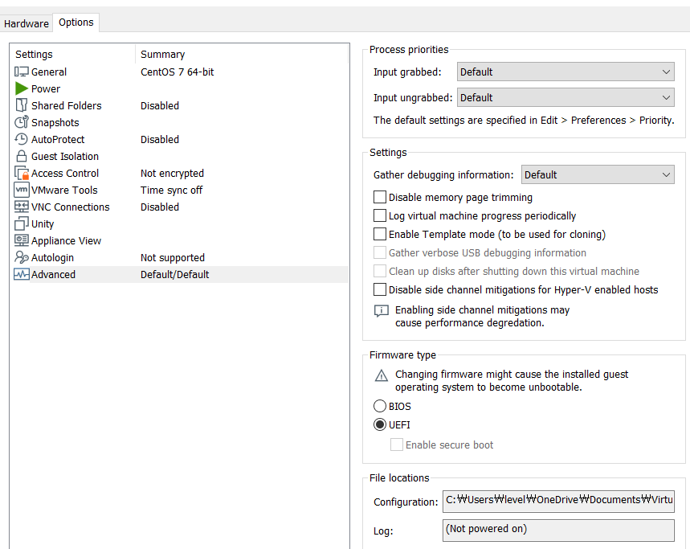Switch to the Options tab
690x549 pixels.
76,22
